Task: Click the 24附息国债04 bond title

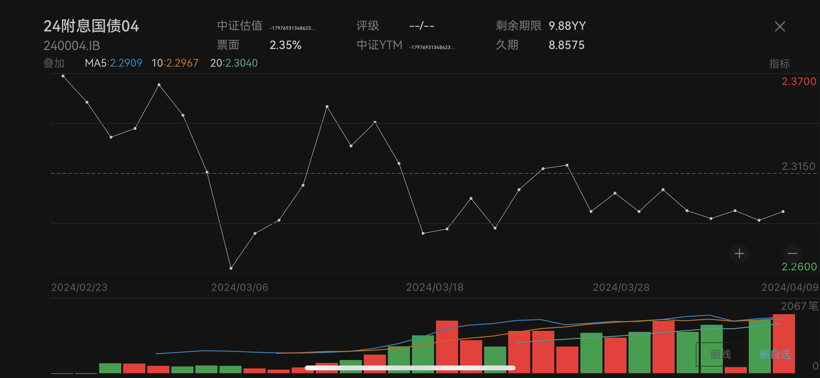Action: [91, 26]
